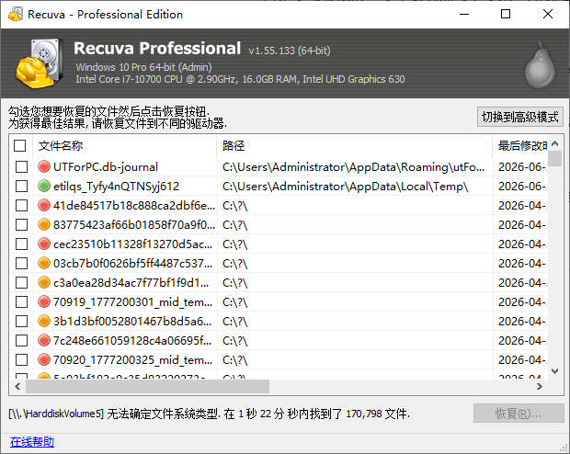The image size is (570, 454).
Task: Maximize the Recuva window
Action: [506, 14]
